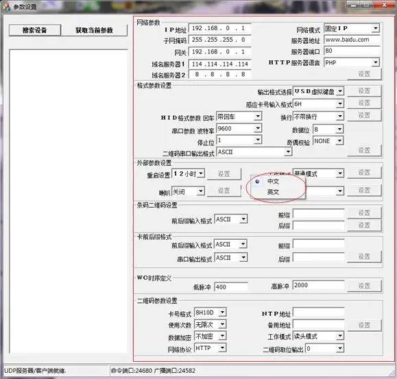Click the 服务器地址 field www.baidu.com
The image size is (397, 379).
click(x=352, y=40)
